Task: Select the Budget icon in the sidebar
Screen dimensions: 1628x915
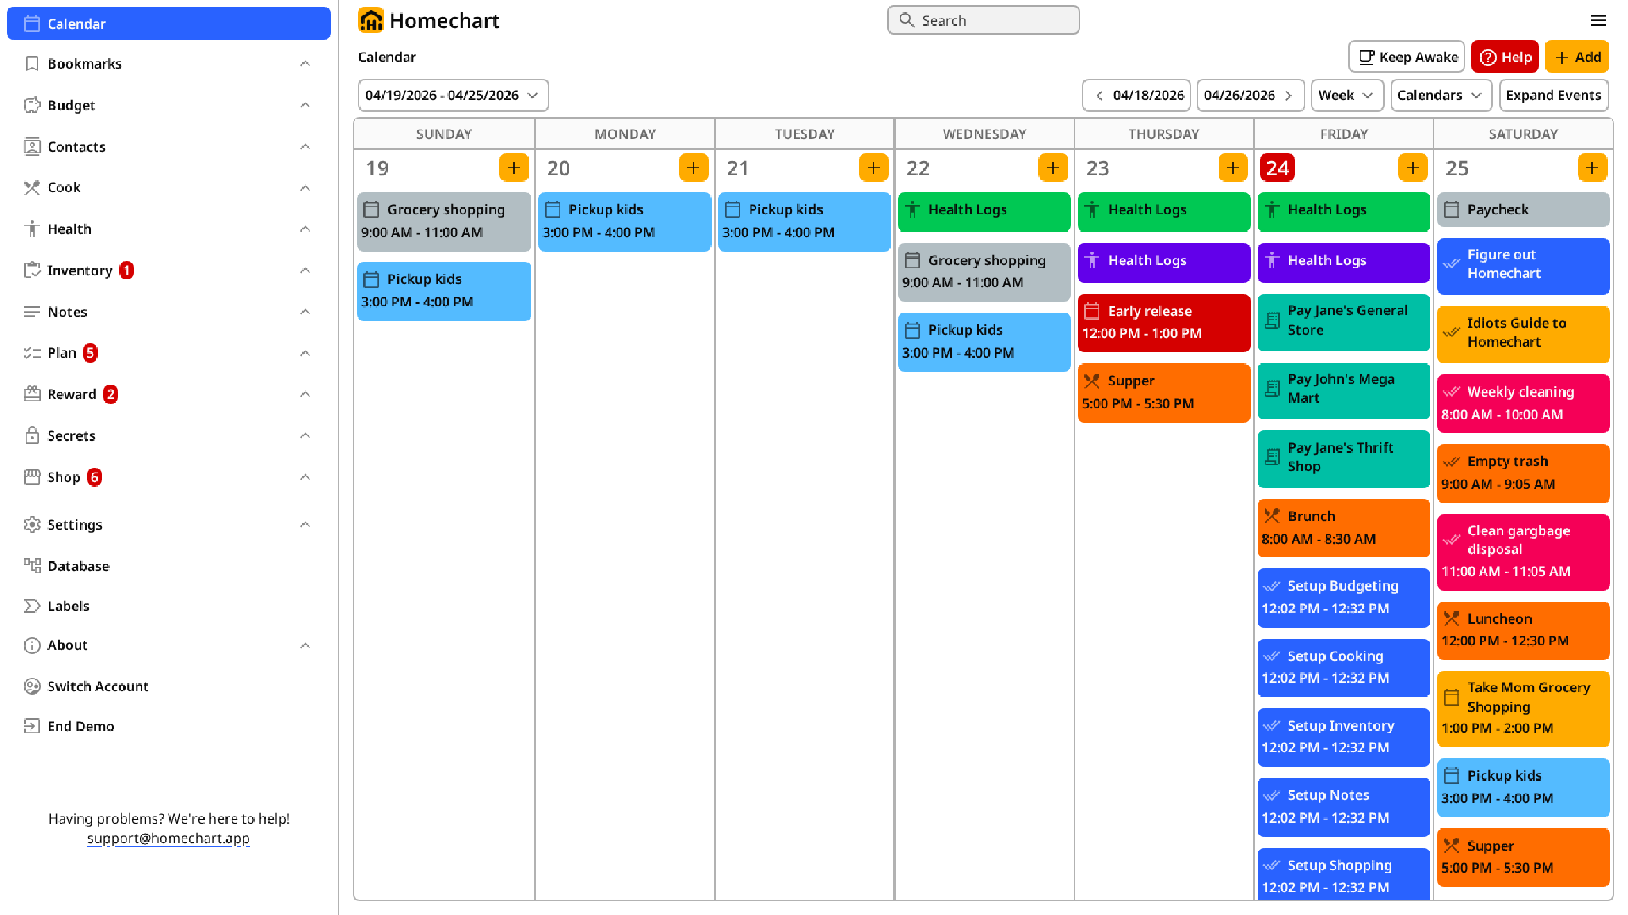Action: point(31,105)
